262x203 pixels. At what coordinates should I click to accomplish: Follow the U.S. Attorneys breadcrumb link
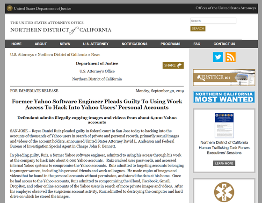coord(22,55)
